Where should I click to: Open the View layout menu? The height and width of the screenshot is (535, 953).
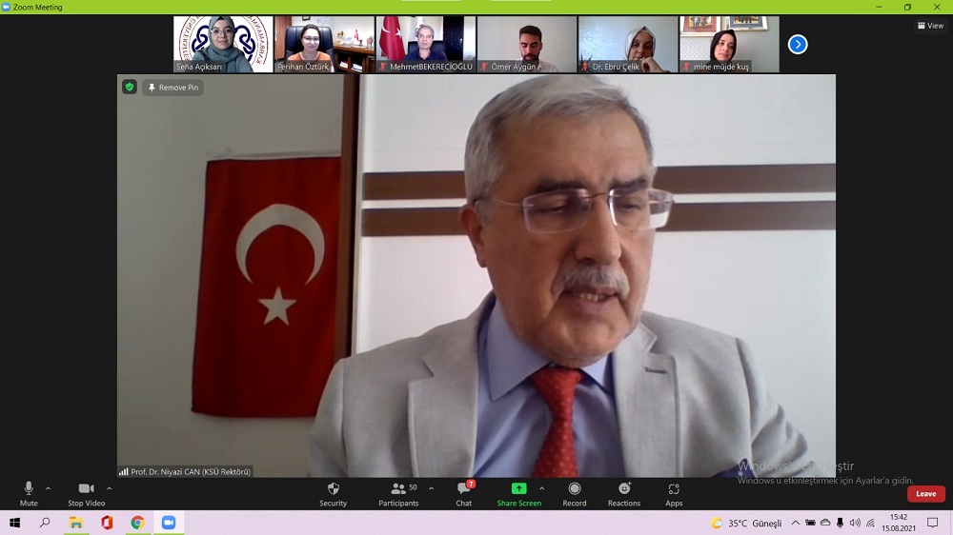930,26
